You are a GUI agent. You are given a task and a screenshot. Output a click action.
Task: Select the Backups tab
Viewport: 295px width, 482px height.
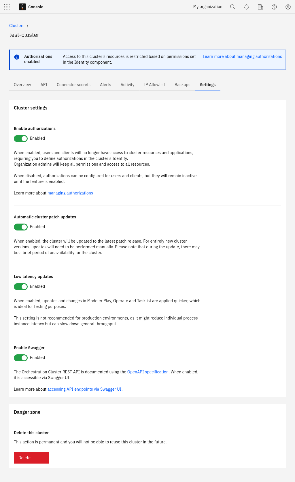(182, 85)
